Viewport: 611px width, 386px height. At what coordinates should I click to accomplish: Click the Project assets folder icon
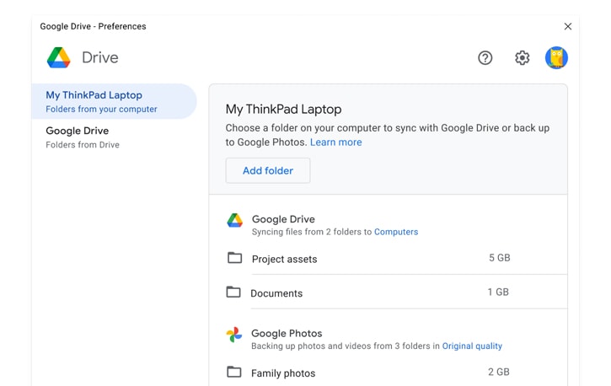click(234, 258)
